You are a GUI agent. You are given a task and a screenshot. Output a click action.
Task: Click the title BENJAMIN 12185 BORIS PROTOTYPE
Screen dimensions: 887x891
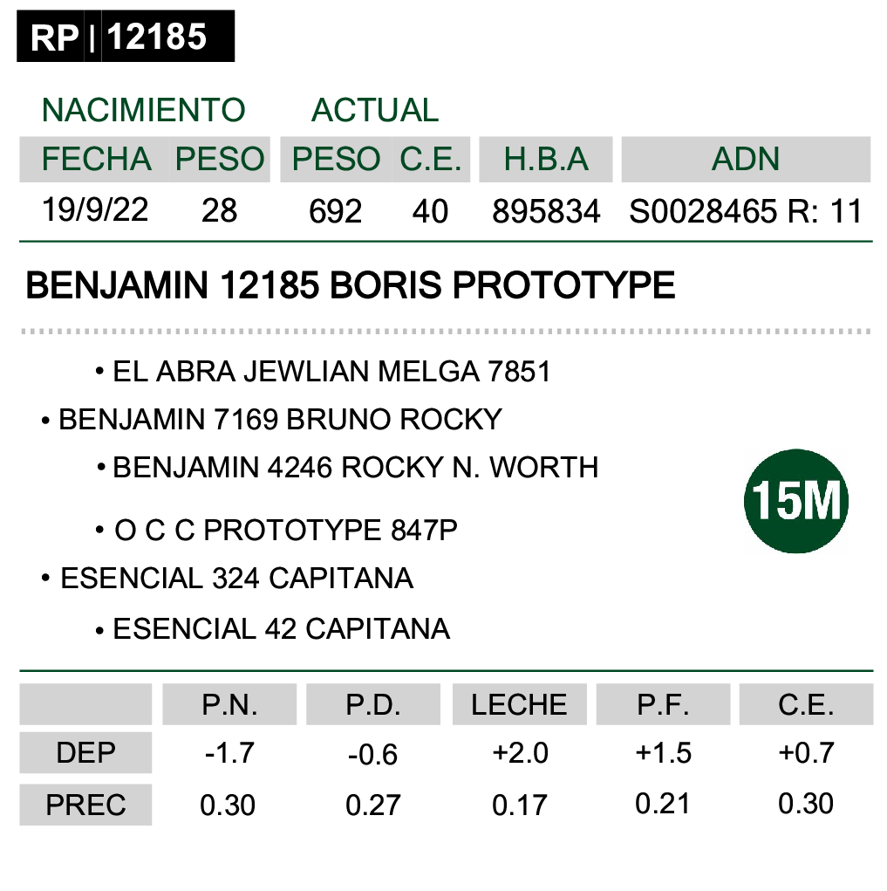pos(351,284)
